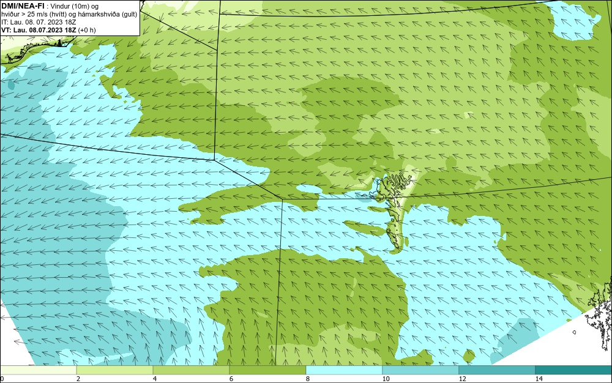Image resolution: width=612 pixels, height=383 pixels.
Task: Click the legend scale value '6'
Action: pos(231,379)
